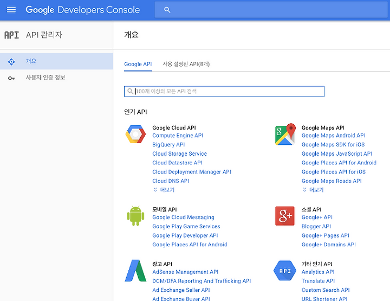Image resolution: width=390 pixels, height=301 pixels.
Task: Expand more Google Cloud APIs (더보기)
Action: 164,190
